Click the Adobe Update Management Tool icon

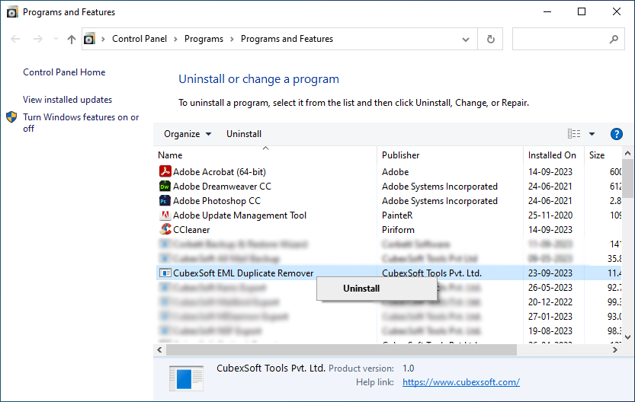(165, 215)
